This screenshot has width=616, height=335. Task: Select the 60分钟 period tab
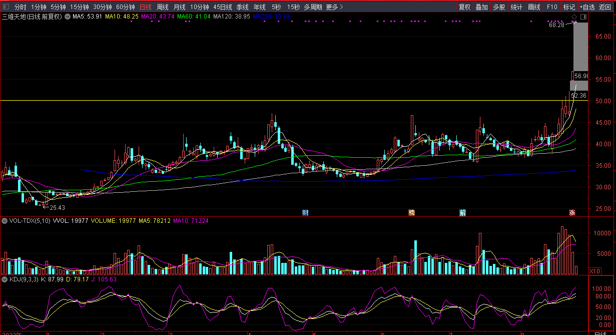click(x=125, y=7)
